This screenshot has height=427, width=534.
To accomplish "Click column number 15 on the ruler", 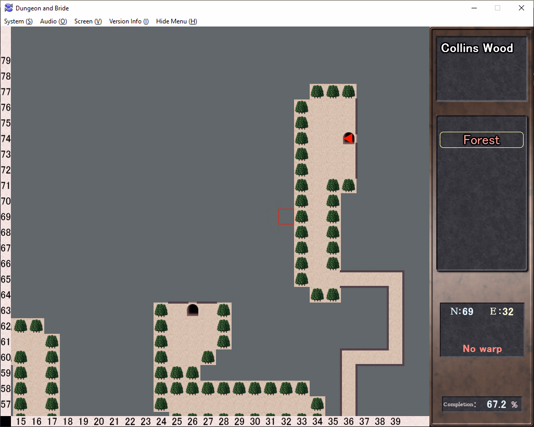I will click(x=21, y=421).
